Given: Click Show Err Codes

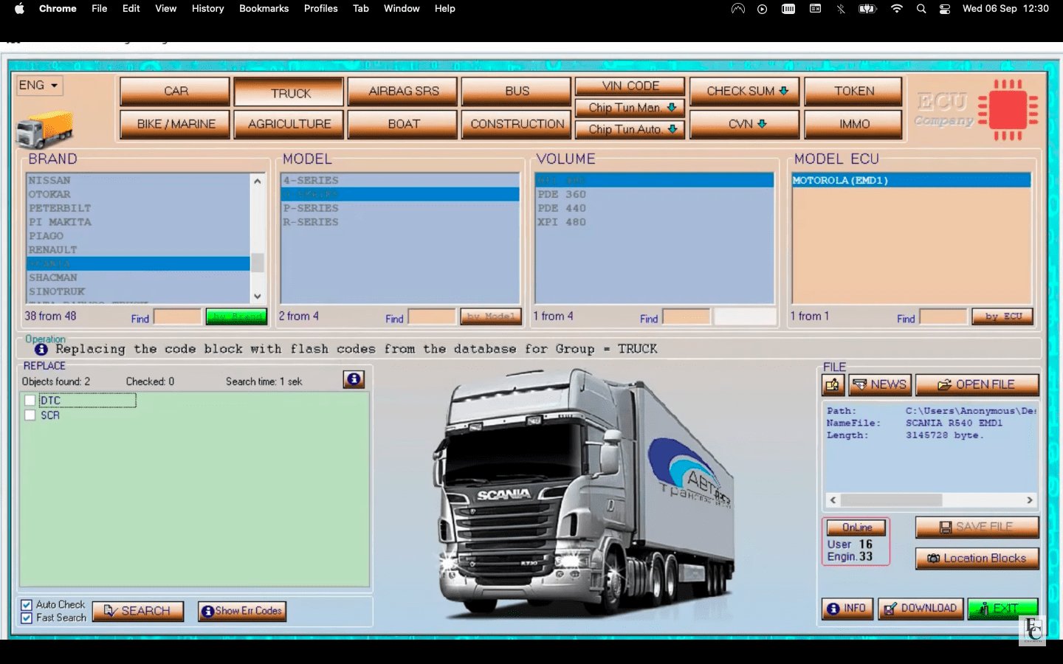Looking at the screenshot, I should click(241, 611).
